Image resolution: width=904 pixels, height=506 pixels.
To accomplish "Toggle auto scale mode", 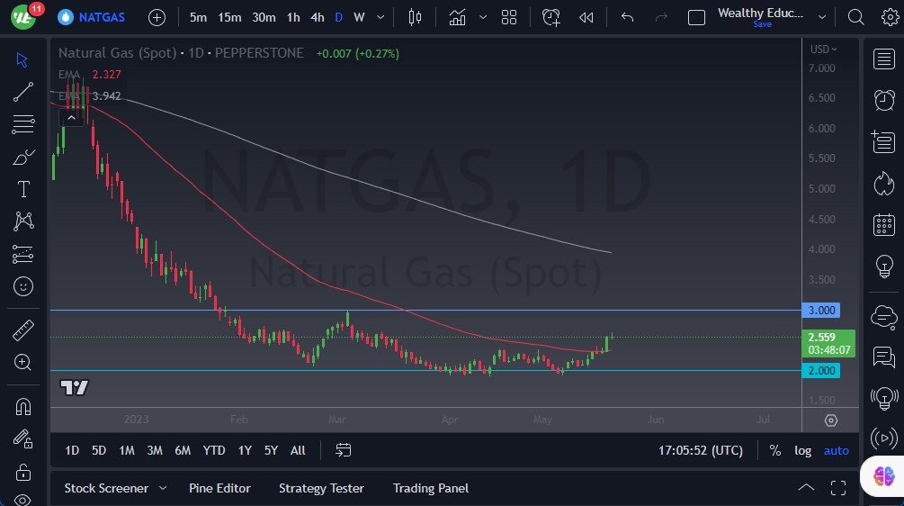I will click(836, 450).
